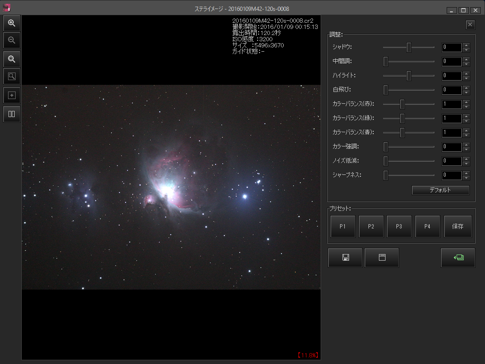The height and width of the screenshot is (364, 485).
Task: Apply preset P3
Action: coord(399,227)
